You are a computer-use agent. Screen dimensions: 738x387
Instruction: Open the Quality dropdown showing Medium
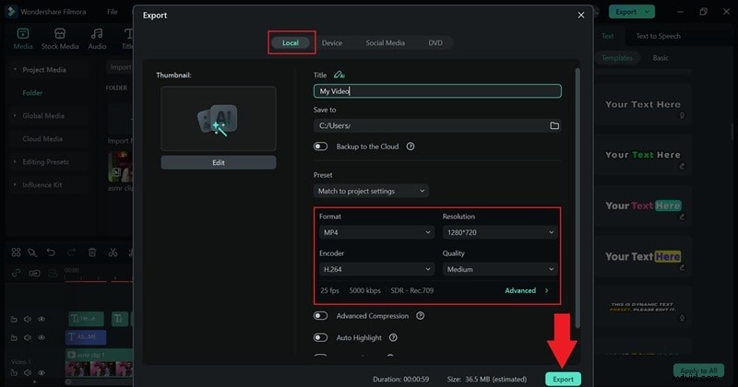500,269
